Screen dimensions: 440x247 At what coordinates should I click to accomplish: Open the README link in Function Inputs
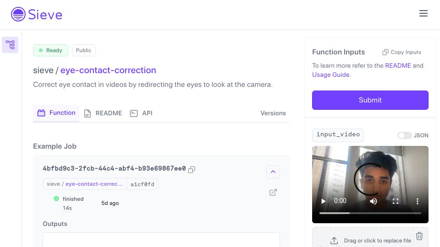coord(398,65)
